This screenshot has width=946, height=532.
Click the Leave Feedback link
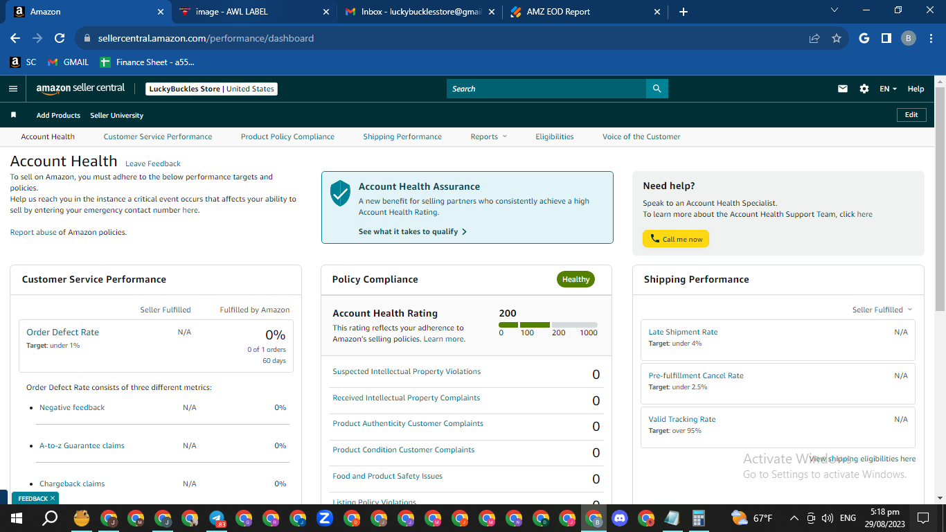point(153,163)
